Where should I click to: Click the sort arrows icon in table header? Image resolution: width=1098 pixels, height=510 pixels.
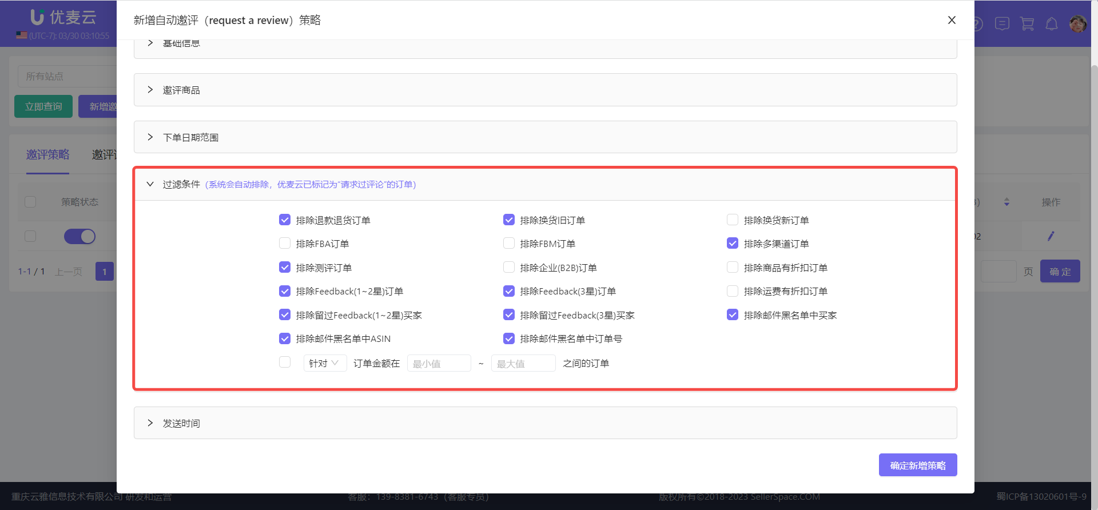1006,202
